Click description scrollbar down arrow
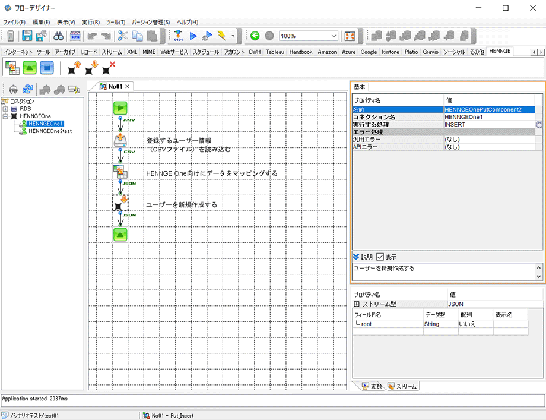 (x=539, y=276)
